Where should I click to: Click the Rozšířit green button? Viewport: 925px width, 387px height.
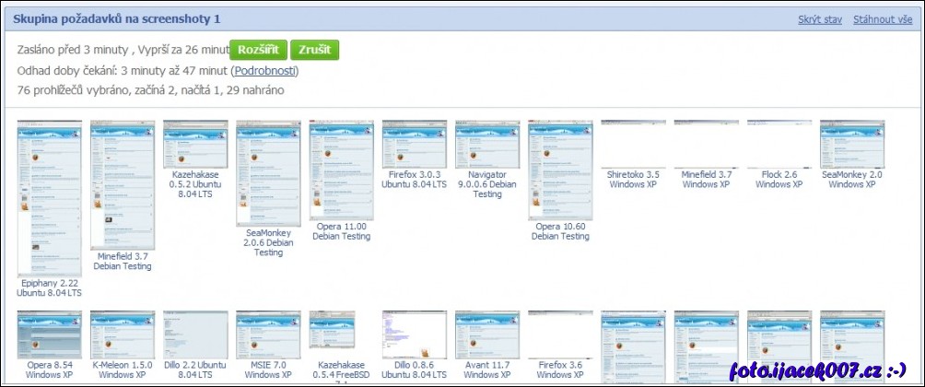258,50
